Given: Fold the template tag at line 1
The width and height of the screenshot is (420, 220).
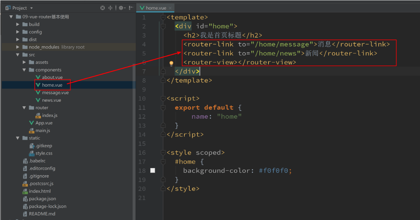Looking at the screenshot, I should point(163,17).
